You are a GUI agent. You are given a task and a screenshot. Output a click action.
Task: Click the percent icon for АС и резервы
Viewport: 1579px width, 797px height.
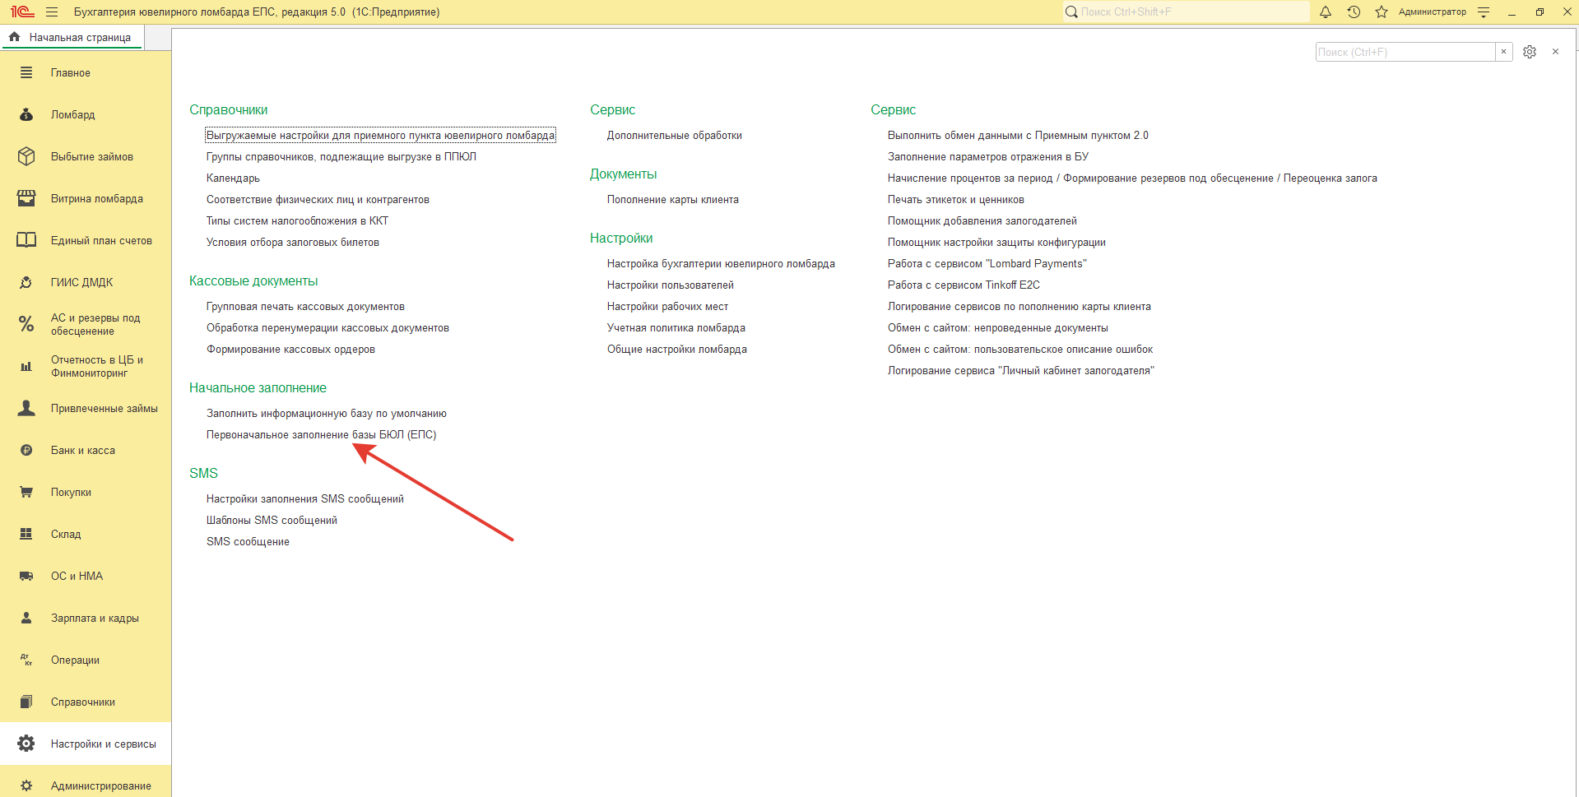pyautogui.click(x=26, y=324)
